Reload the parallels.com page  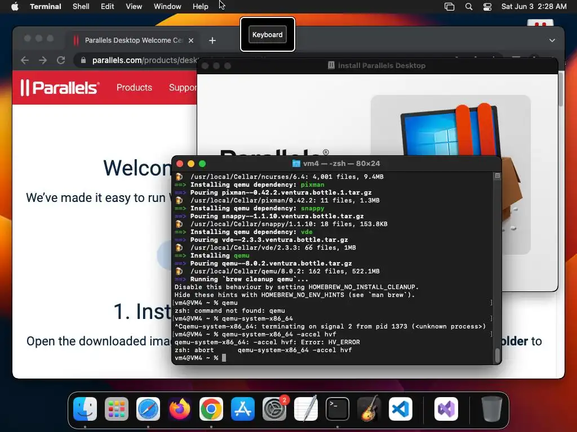pos(61,60)
